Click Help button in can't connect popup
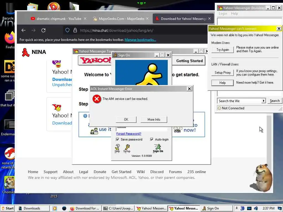 pyautogui.click(x=222, y=83)
